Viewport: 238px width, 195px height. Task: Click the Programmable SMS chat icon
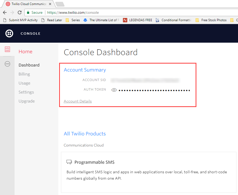(x=69, y=162)
